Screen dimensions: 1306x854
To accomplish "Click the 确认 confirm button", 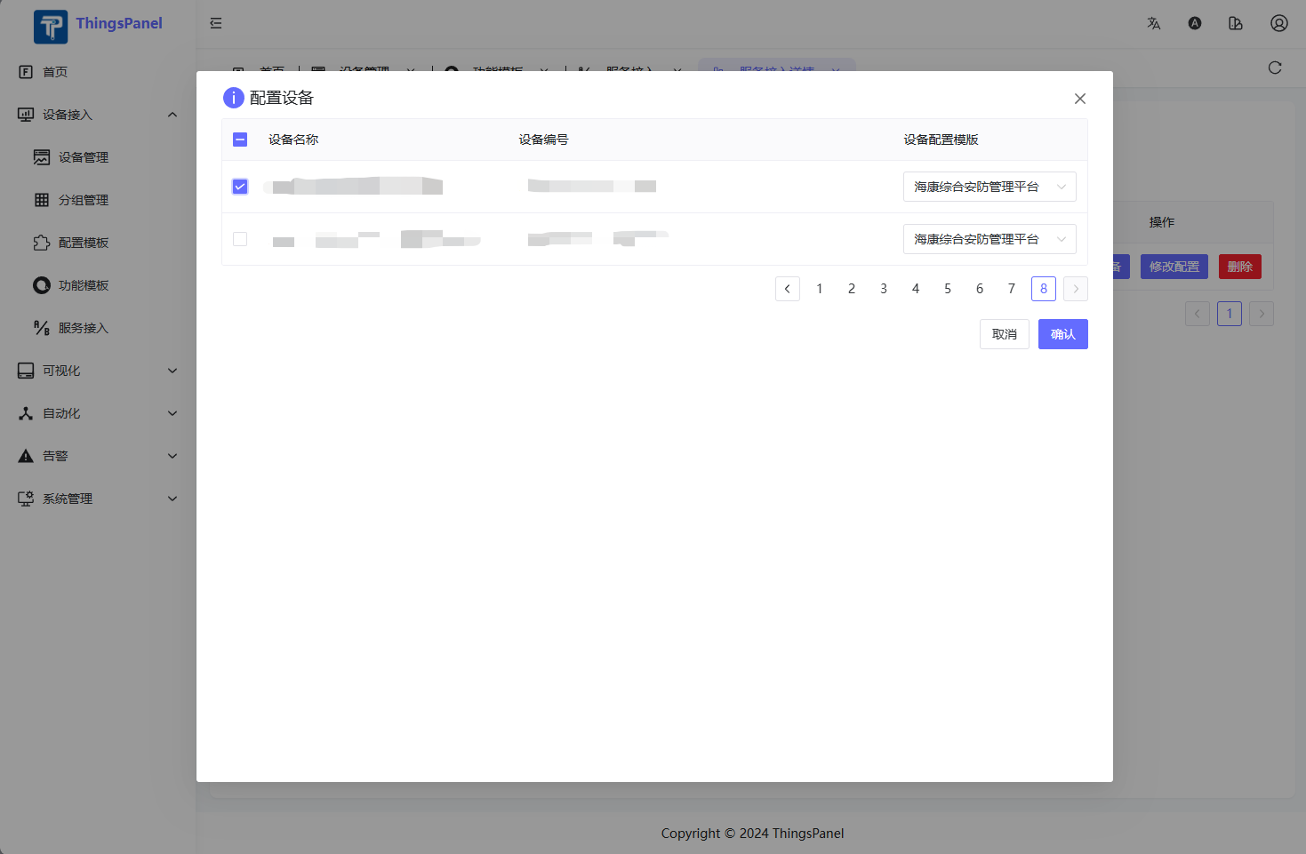I will point(1062,334).
